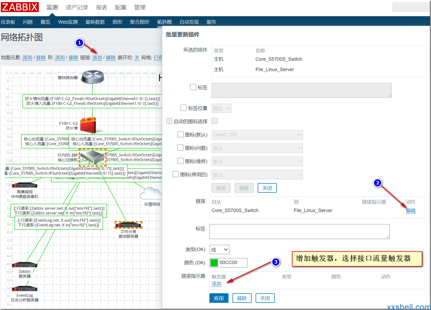431x310 pixels.
Task: Click the blue 应用 button at bottom
Action: 219,298
